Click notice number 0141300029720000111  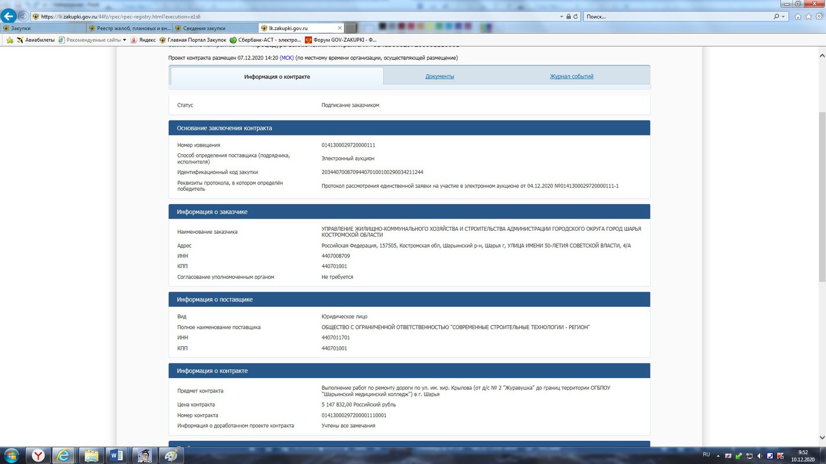349,145
